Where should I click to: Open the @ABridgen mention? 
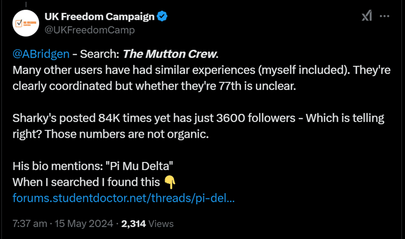[x=41, y=54]
